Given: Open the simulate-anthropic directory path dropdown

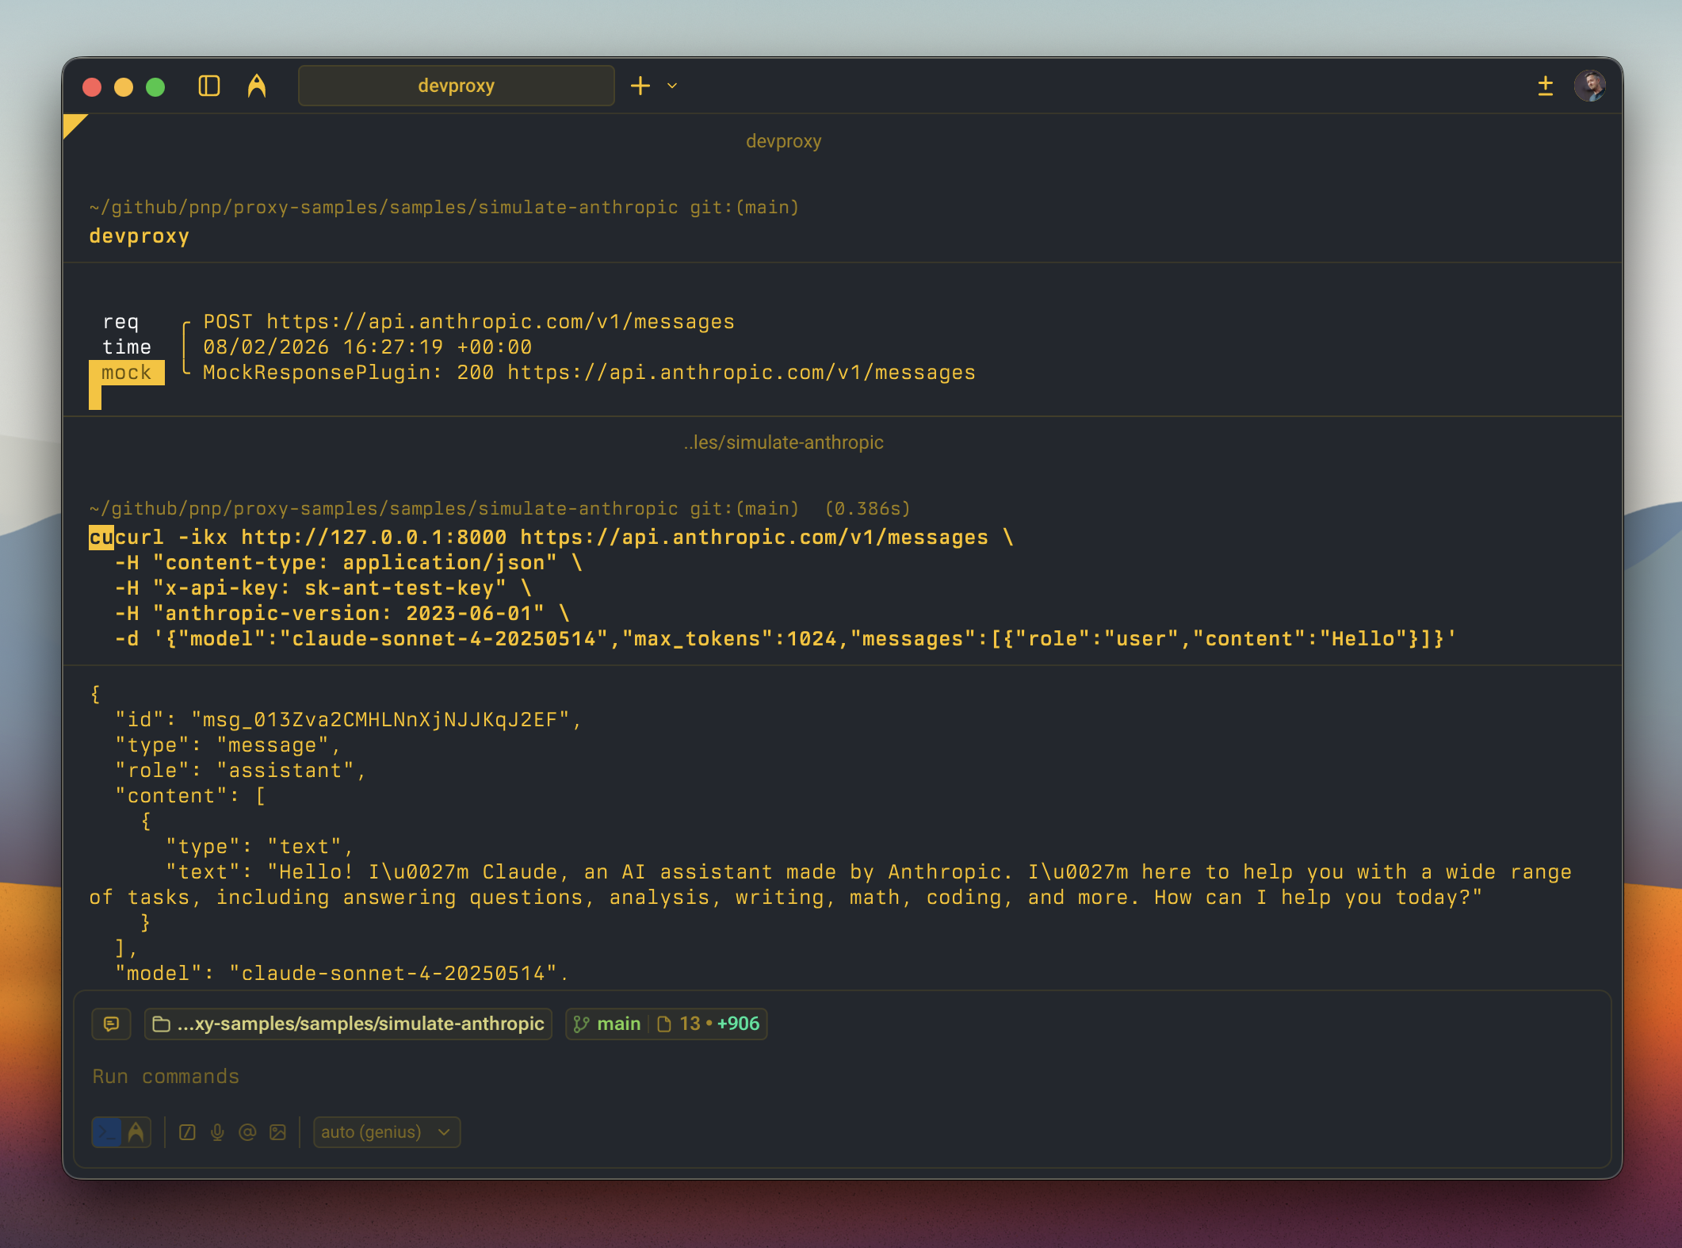Looking at the screenshot, I should pyautogui.click(x=347, y=1024).
